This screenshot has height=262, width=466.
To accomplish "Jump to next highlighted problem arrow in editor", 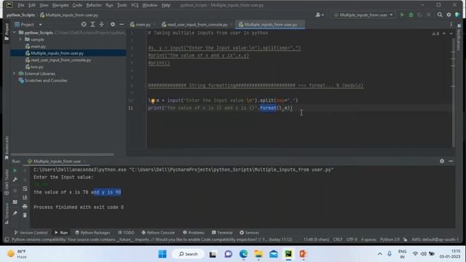I will (x=451, y=33).
